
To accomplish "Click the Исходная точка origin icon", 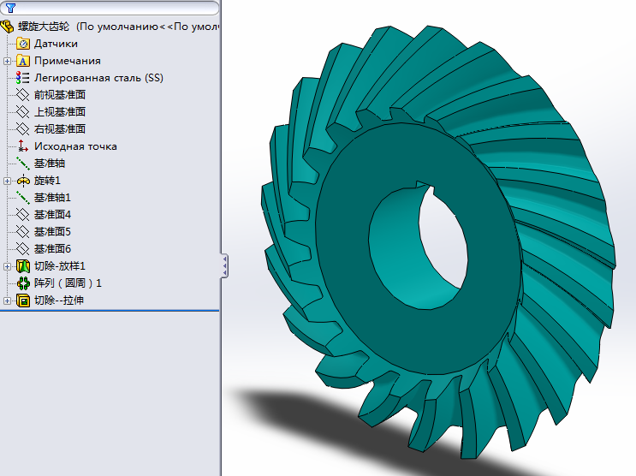I will tap(23, 146).
